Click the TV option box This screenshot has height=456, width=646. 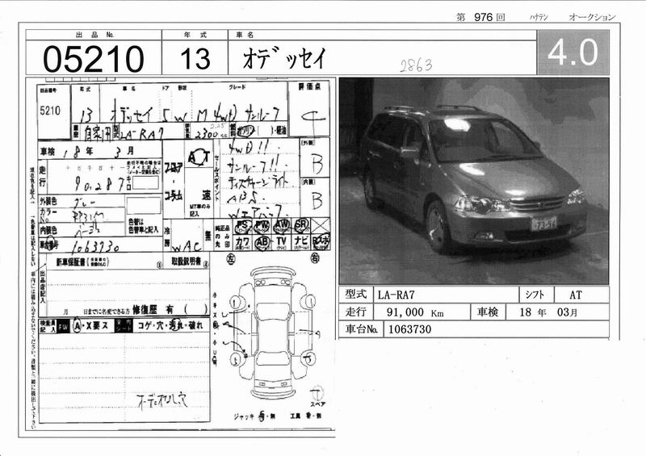281,242
